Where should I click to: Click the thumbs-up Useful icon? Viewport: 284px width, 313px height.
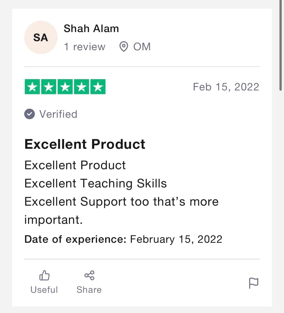pos(44,275)
